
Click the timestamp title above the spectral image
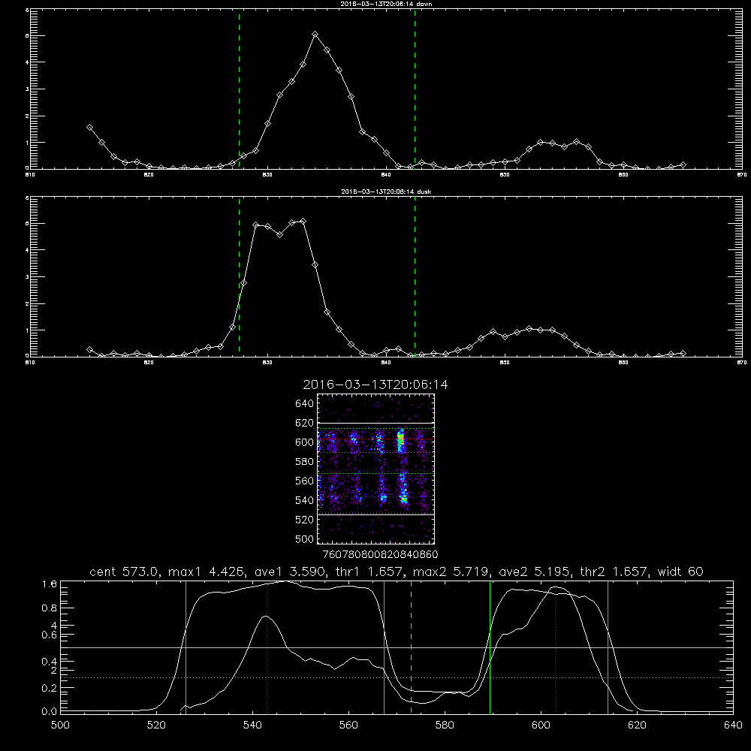pyautogui.click(x=375, y=385)
